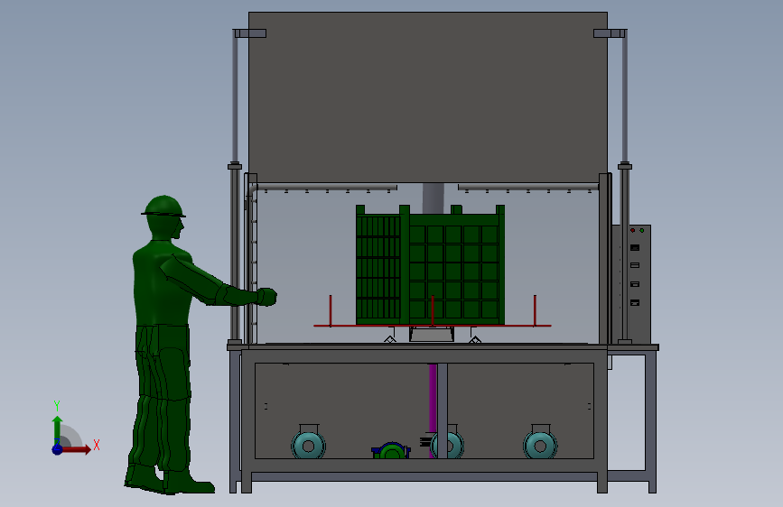Select the large dark gray hood panel

[428, 97]
